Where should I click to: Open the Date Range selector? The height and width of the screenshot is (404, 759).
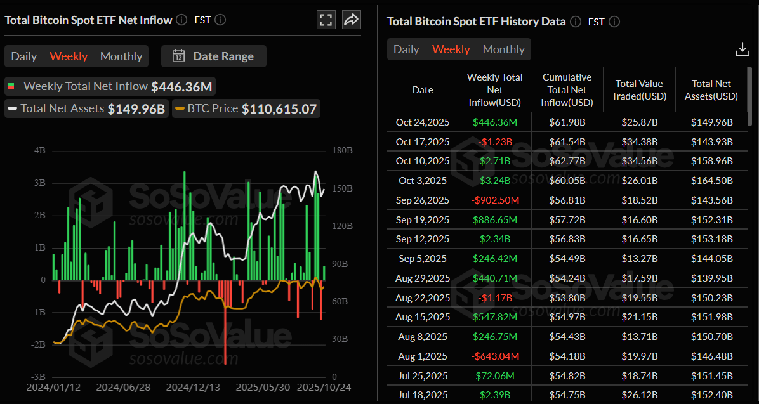point(214,56)
